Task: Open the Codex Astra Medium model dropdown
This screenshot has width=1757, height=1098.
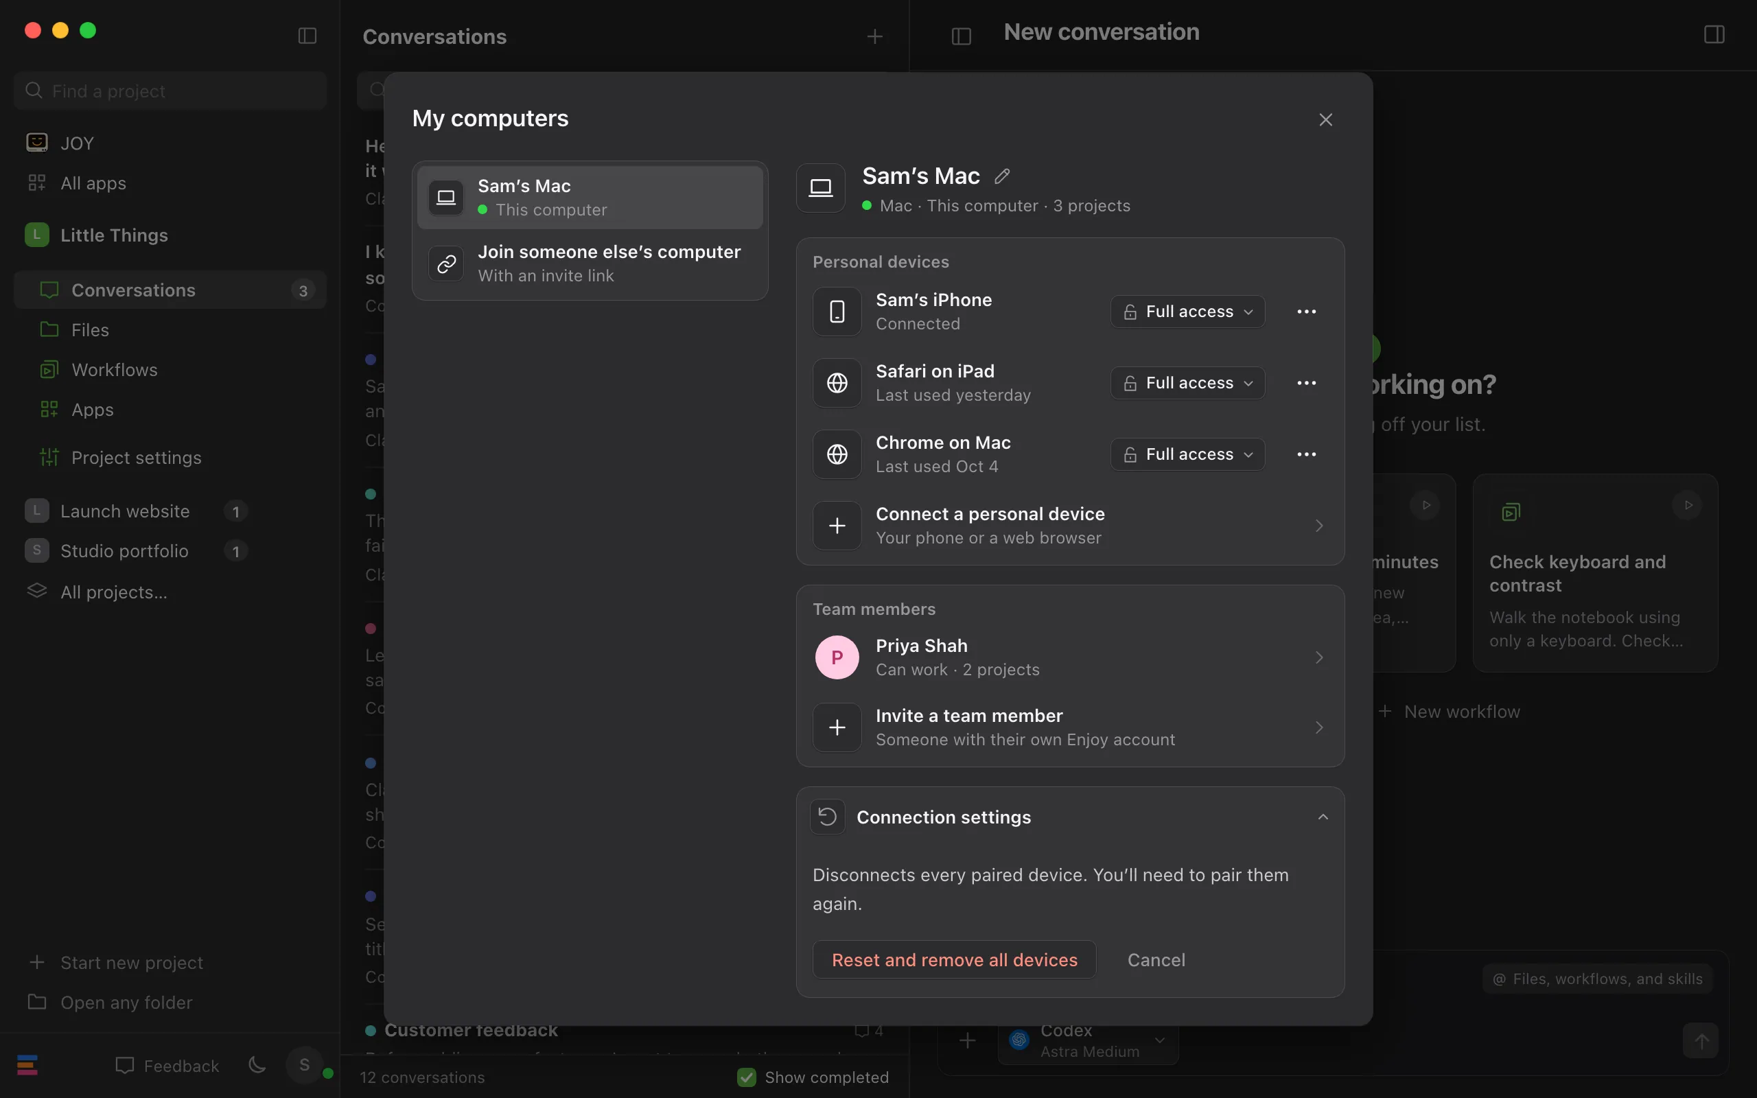Action: tap(1088, 1040)
